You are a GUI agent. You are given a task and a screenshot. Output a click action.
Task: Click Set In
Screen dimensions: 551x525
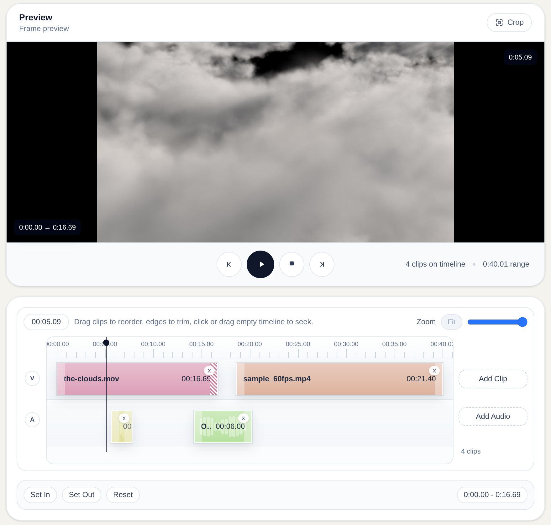40,495
